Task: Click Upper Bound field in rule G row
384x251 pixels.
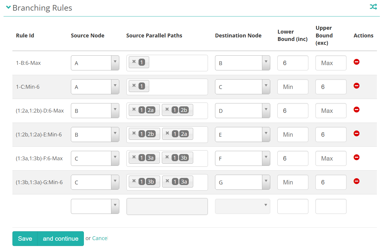Action: [331, 182]
